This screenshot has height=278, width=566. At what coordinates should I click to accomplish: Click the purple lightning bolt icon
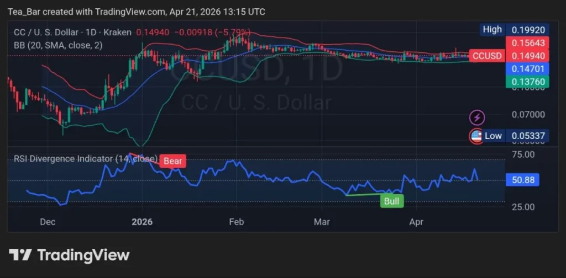coord(477,117)
